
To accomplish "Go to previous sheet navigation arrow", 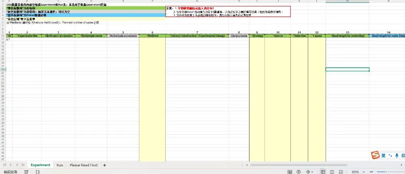I will (x=11, y=165).
